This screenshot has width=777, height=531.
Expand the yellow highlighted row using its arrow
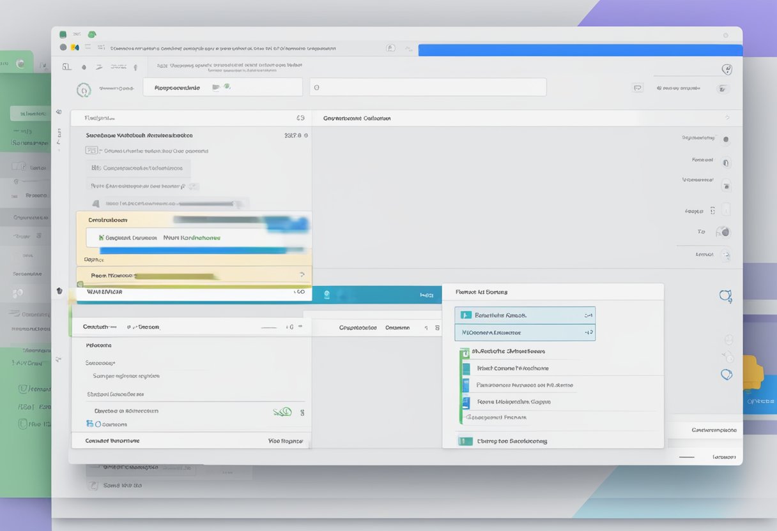pos(302,274)
